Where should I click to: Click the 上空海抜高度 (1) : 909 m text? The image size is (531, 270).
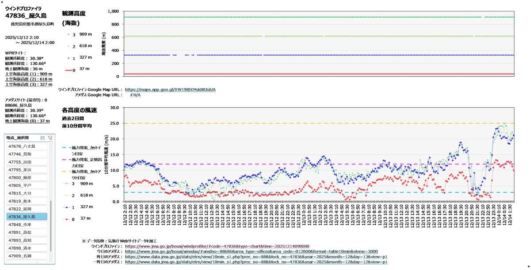pos(28,74)
